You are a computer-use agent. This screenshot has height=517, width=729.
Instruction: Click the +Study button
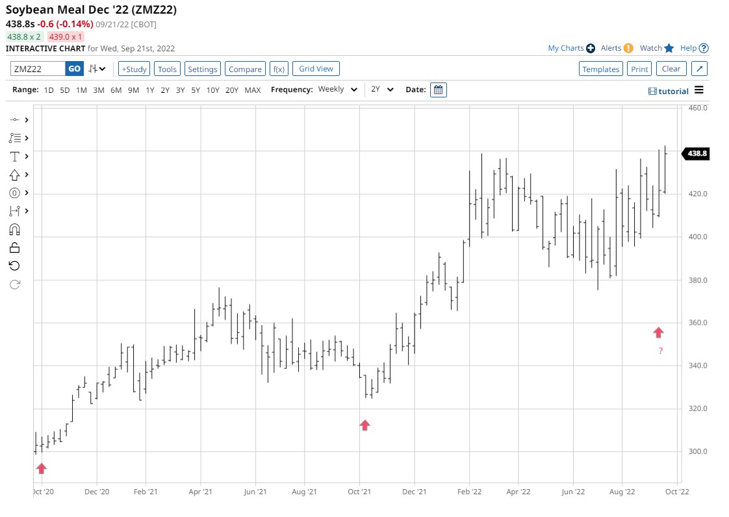[134, 69]
